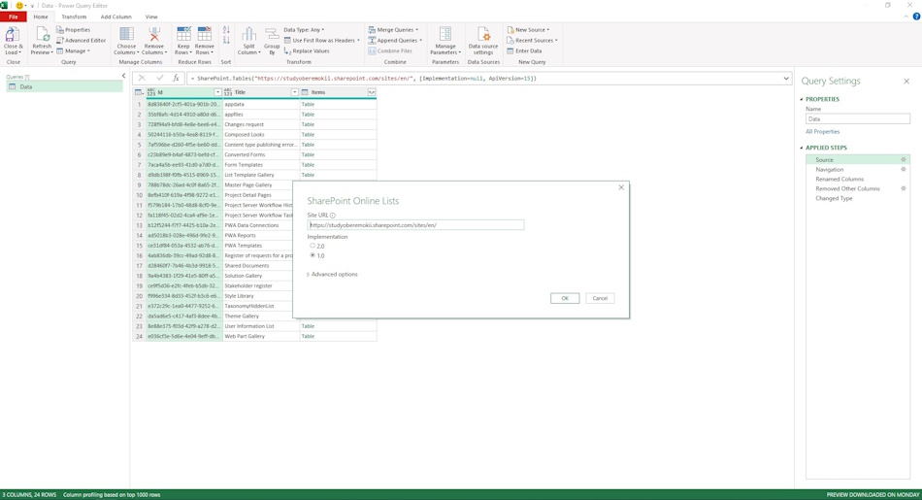Sort the column ascending

226,30
